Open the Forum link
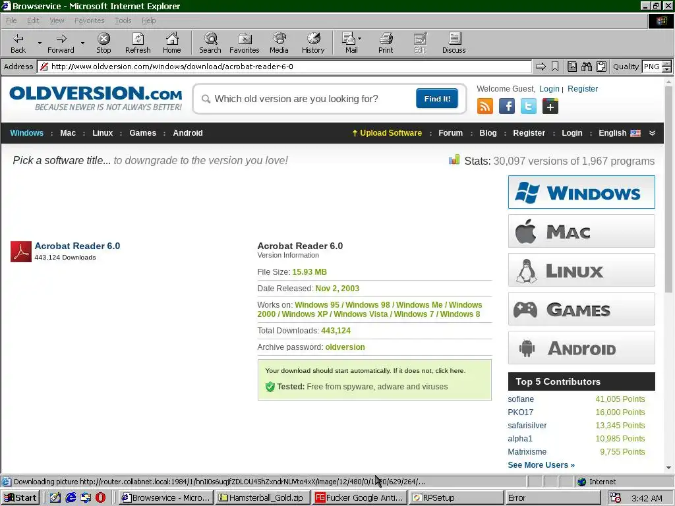Viewport: 675px width, 506px height. tap(450, 133)
